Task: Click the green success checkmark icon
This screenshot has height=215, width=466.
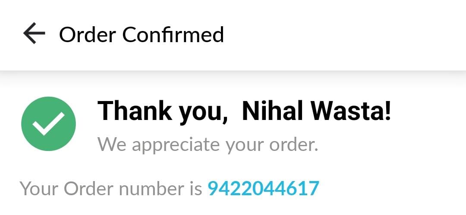Action: click(x=48, y=124)
